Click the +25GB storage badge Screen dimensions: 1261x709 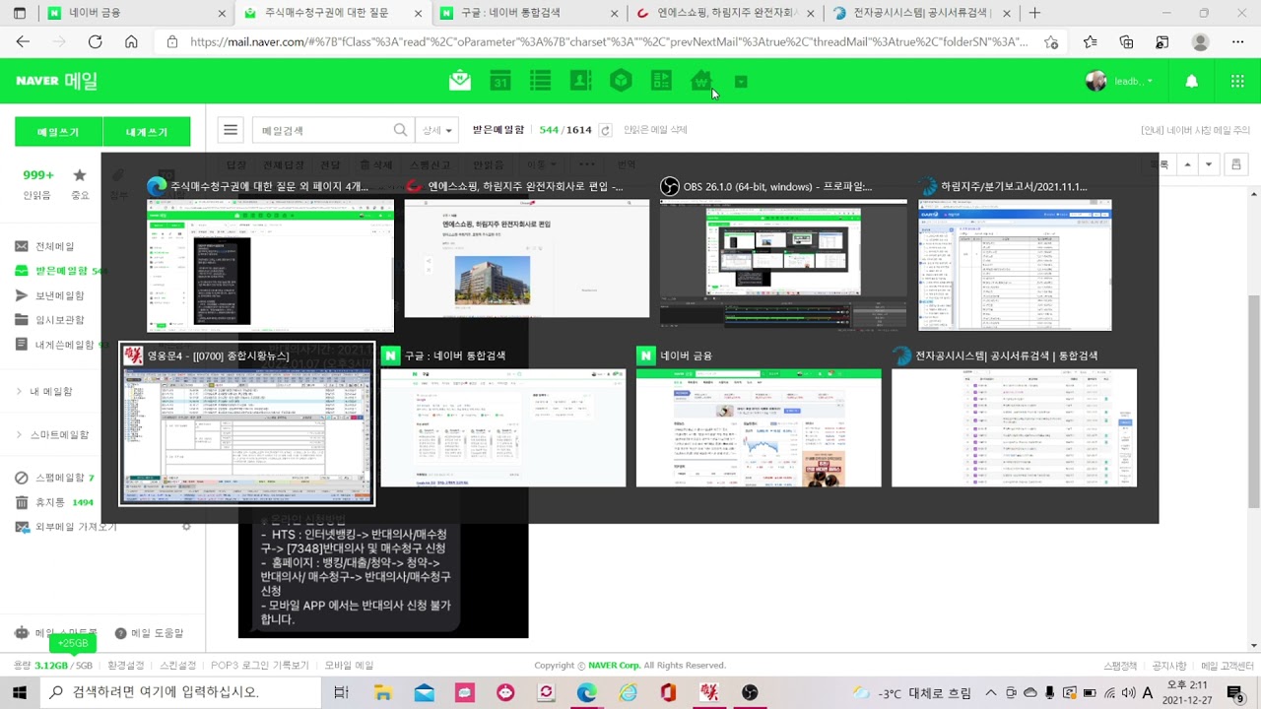pos(72,643)
